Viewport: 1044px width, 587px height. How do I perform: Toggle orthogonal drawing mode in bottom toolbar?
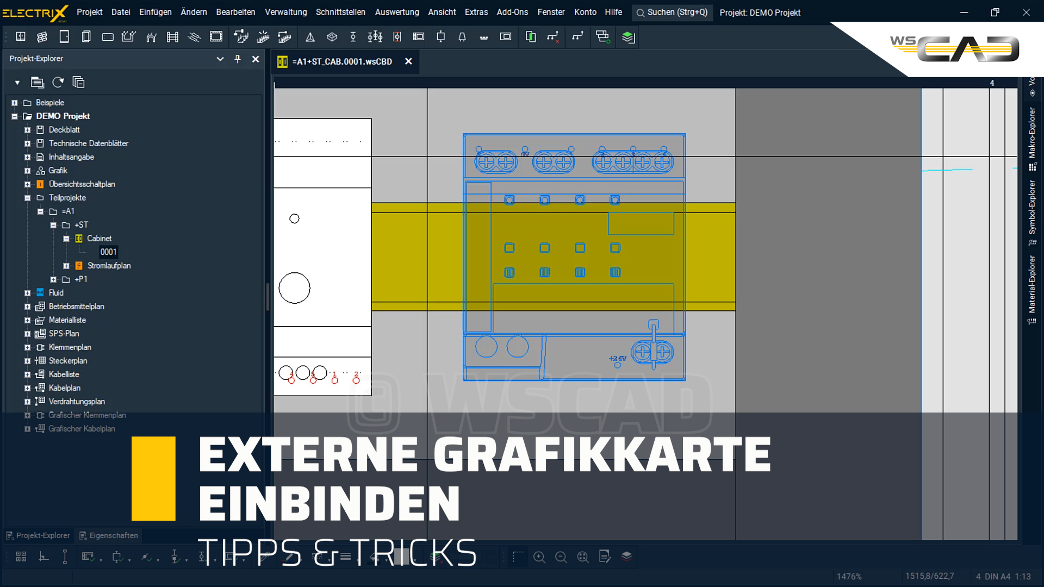43,557
